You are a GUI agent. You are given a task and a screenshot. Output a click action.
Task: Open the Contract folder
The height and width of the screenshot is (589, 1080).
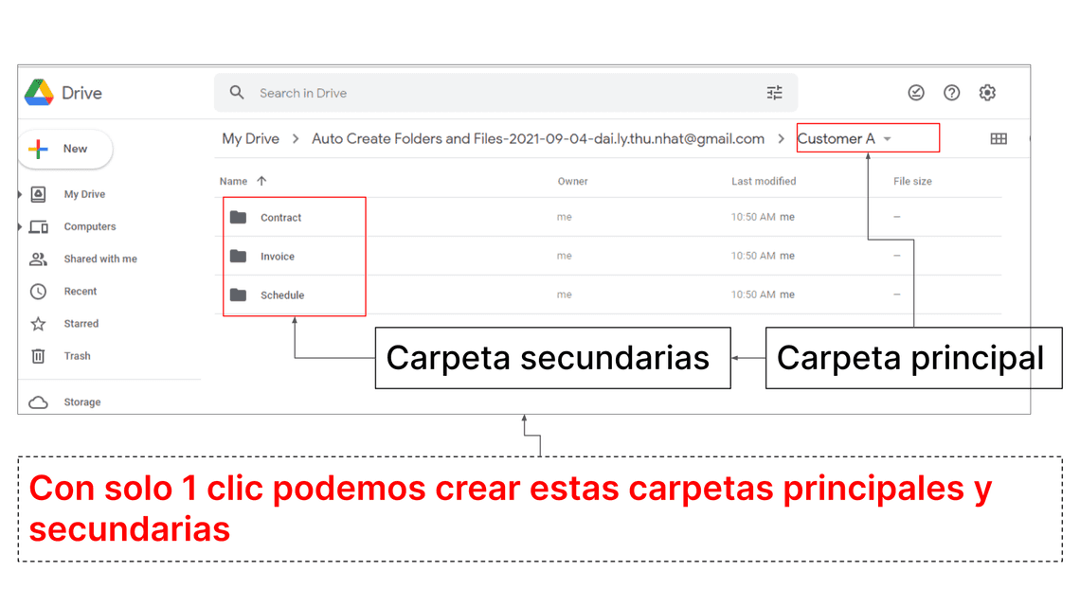280,218
